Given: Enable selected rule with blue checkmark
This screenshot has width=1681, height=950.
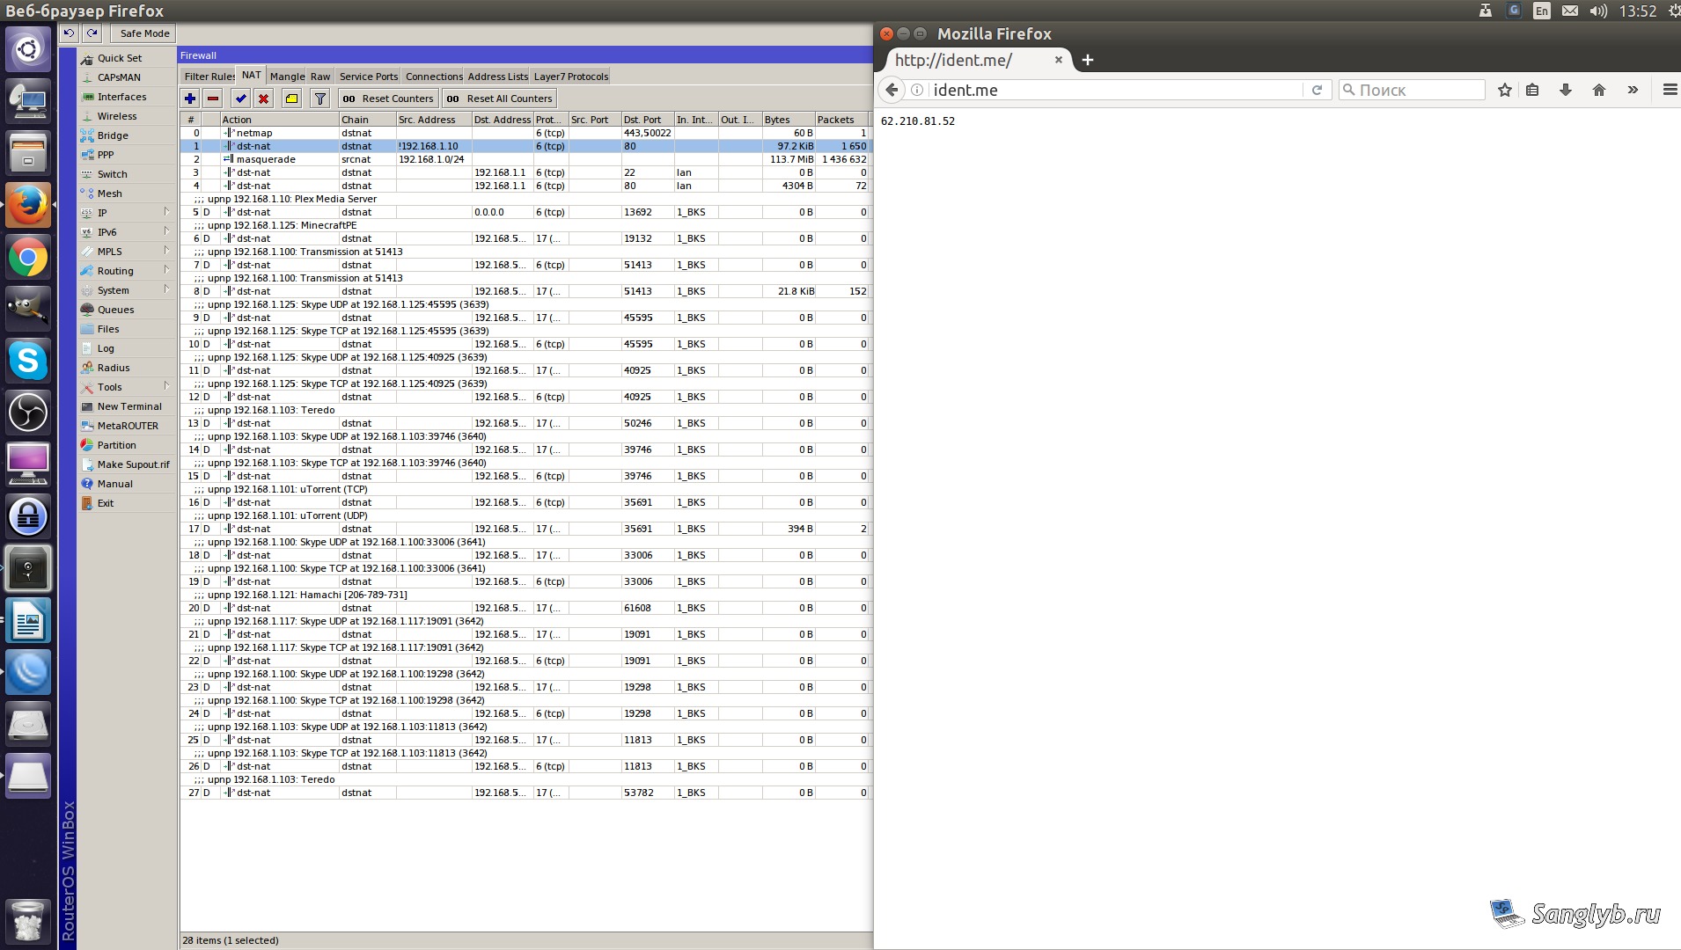Looking at the screenshot, I should (240, 99).
